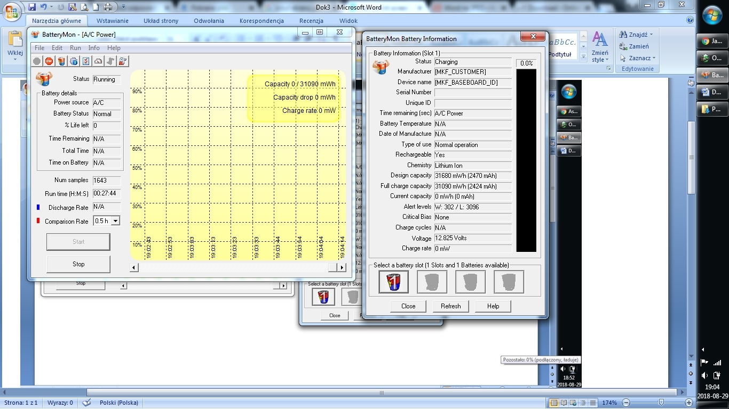The image size is (729, 409).
Task: Switch to outline view icon
Action: point(583,403)
